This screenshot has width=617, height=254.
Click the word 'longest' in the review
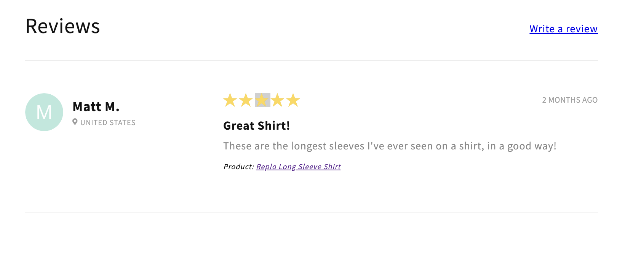[x=308, y=146]
